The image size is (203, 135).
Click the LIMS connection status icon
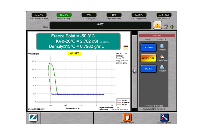166,24
